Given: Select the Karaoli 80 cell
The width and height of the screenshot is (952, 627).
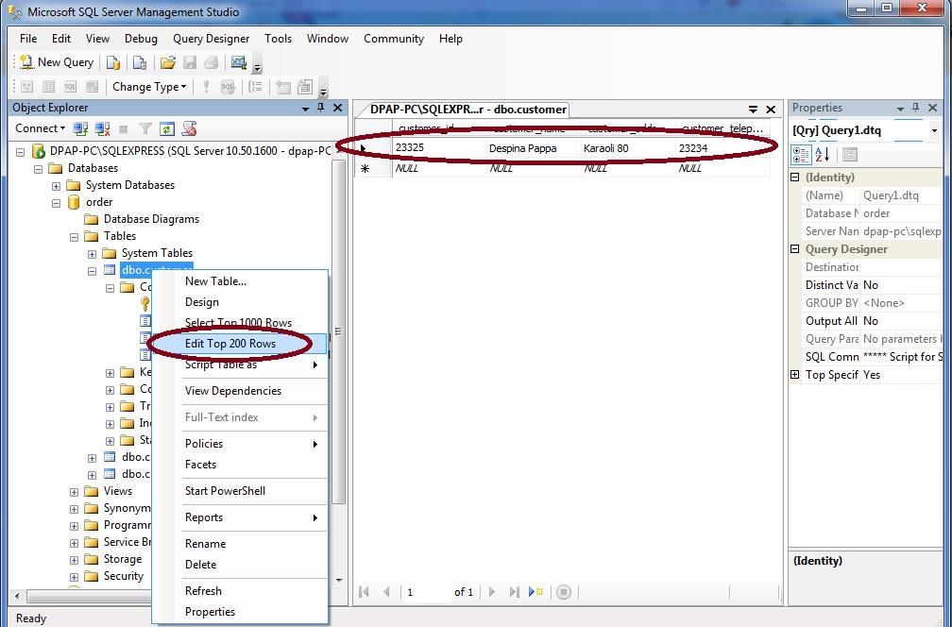Looking at the screenshot, I should pos(627,147).
